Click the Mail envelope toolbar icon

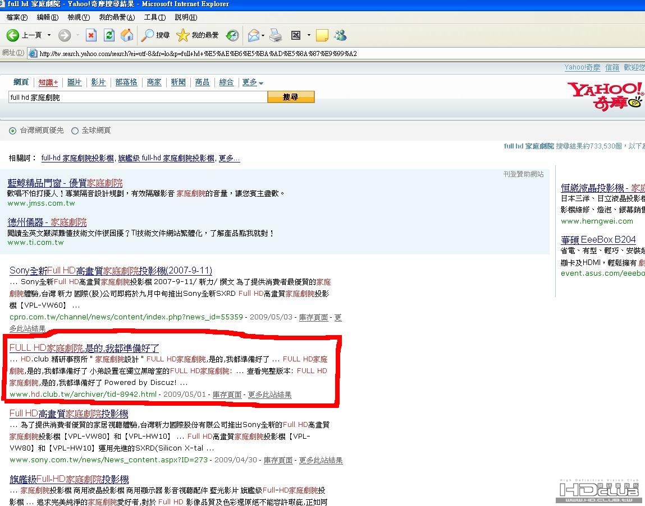pyautogui.click(x=253, y=35)
